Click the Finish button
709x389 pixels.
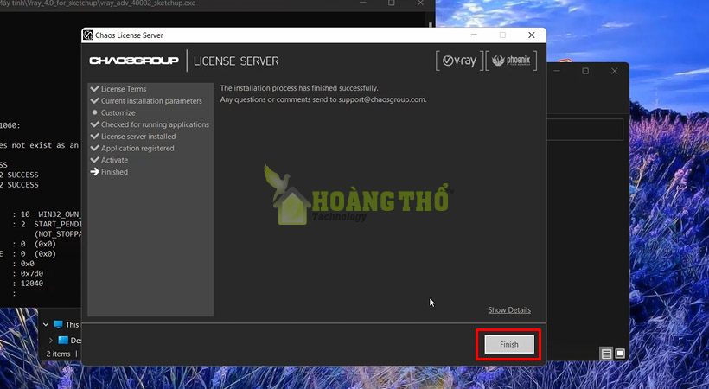coord(509,344)
